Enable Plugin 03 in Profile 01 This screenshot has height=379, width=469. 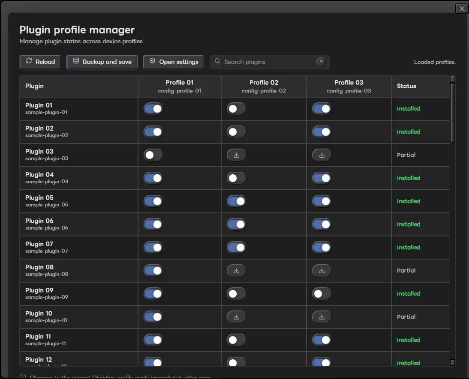click(153, 155)
